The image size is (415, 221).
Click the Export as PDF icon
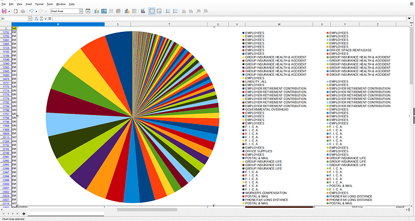(16, 11)
